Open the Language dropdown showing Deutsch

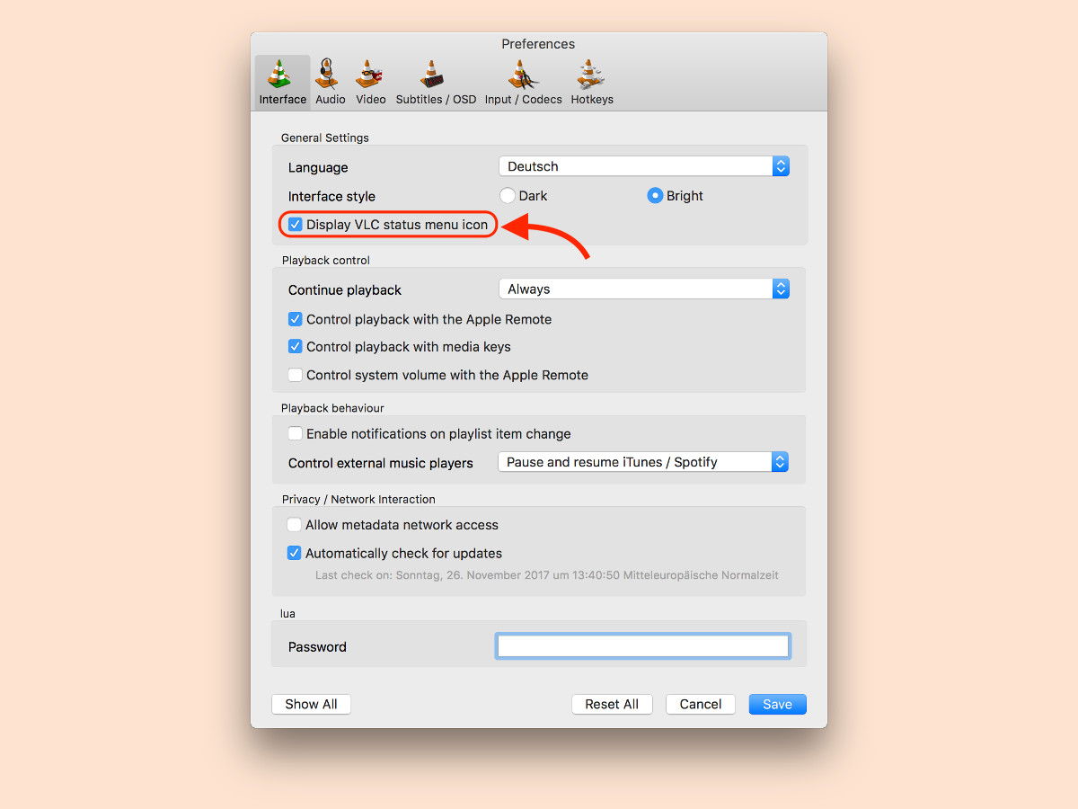coord(644,166)
